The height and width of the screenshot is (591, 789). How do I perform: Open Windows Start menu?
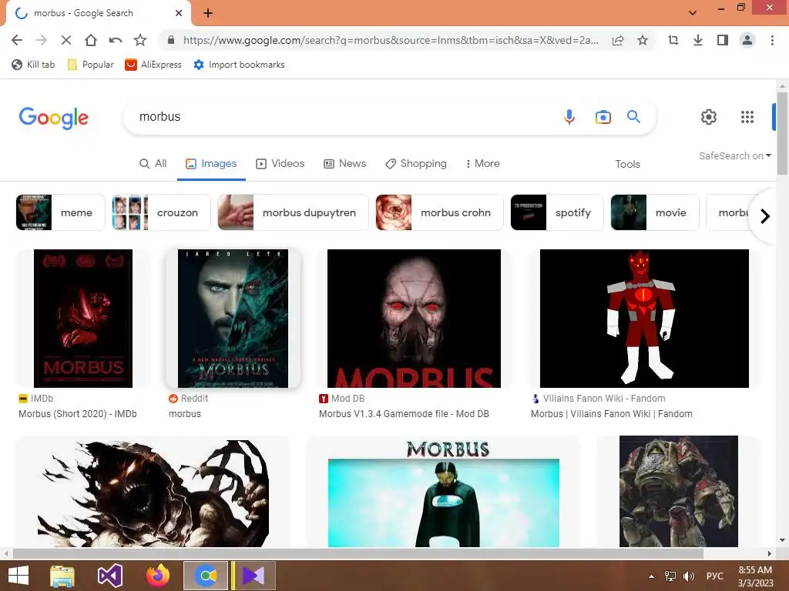click(18, 576)
